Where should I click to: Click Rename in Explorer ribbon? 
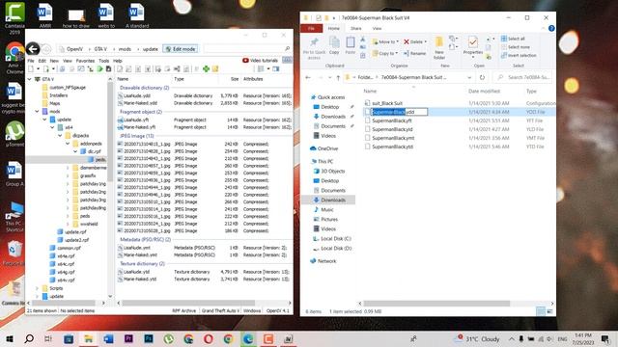tap(414, 53)
